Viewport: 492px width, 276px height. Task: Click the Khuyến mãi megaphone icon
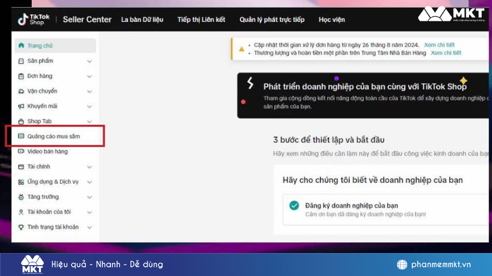coord(21,106)
